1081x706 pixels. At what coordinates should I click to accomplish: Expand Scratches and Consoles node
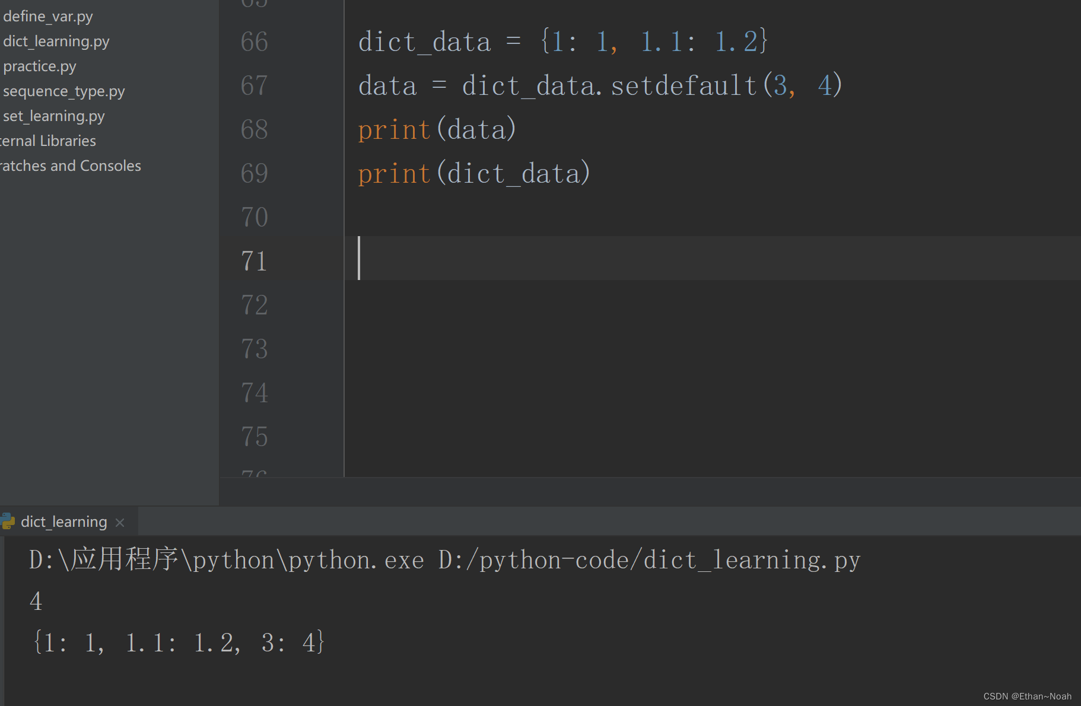[x=71, y=166]
